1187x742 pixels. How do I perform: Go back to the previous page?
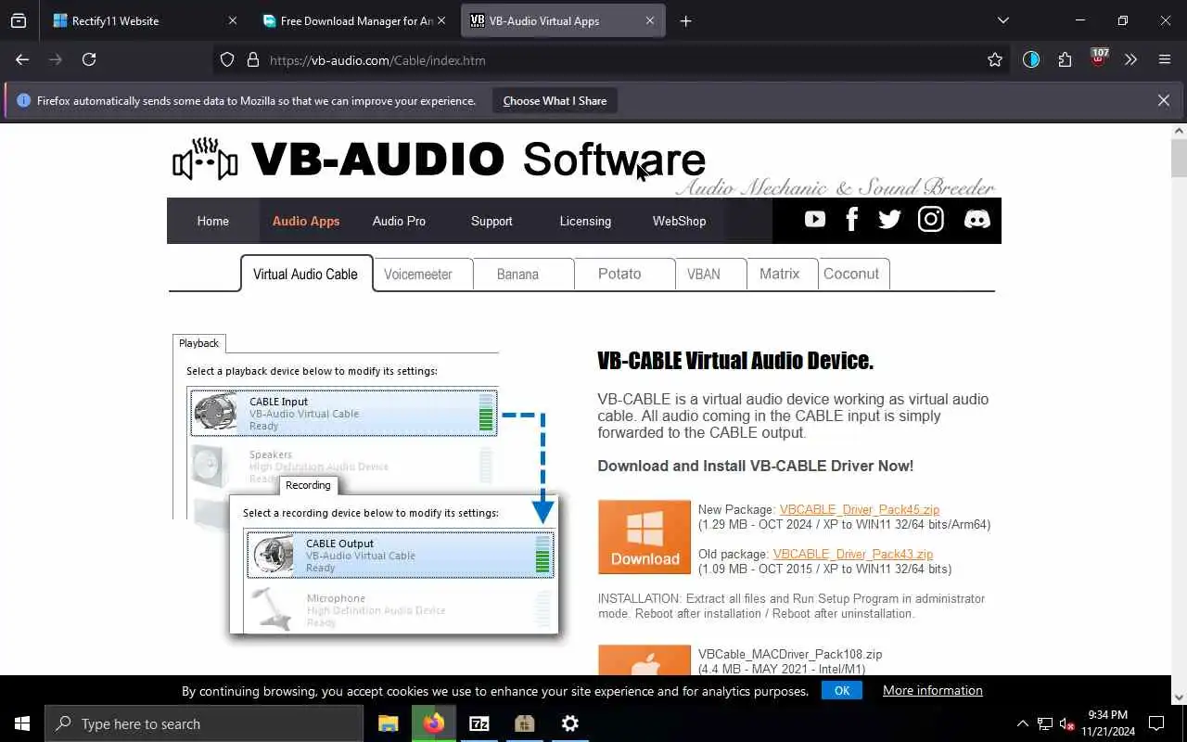point(22,59)
